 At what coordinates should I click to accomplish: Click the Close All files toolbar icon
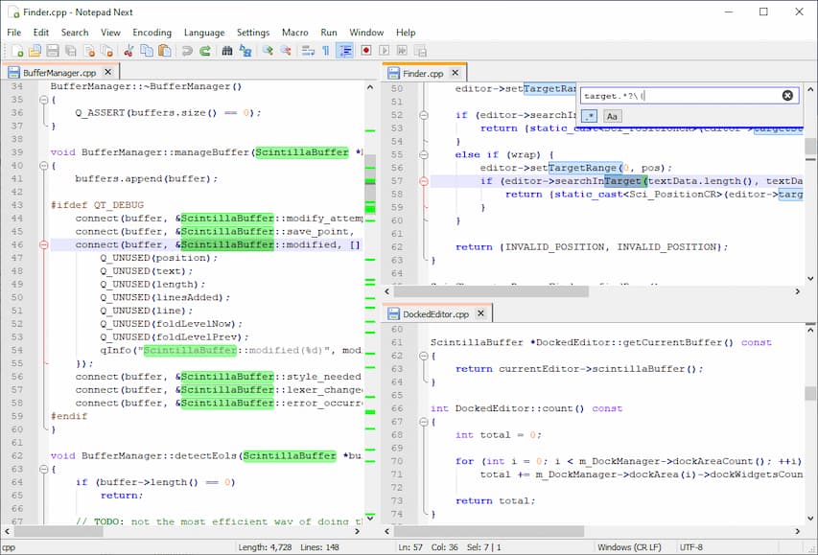point(107,51)
